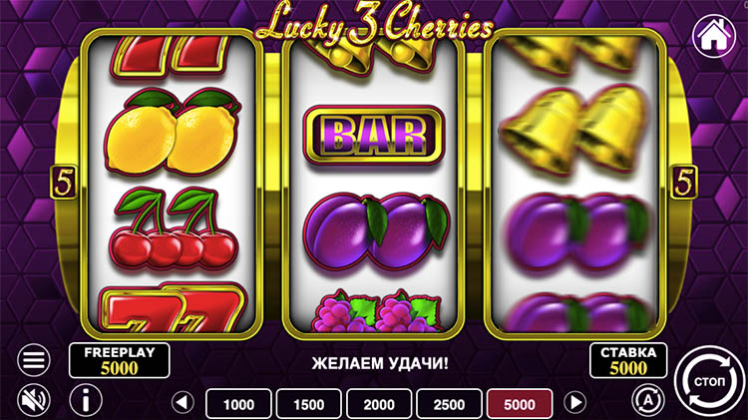
Task: Select the 1500 bet option
Action: click(308, 404)
